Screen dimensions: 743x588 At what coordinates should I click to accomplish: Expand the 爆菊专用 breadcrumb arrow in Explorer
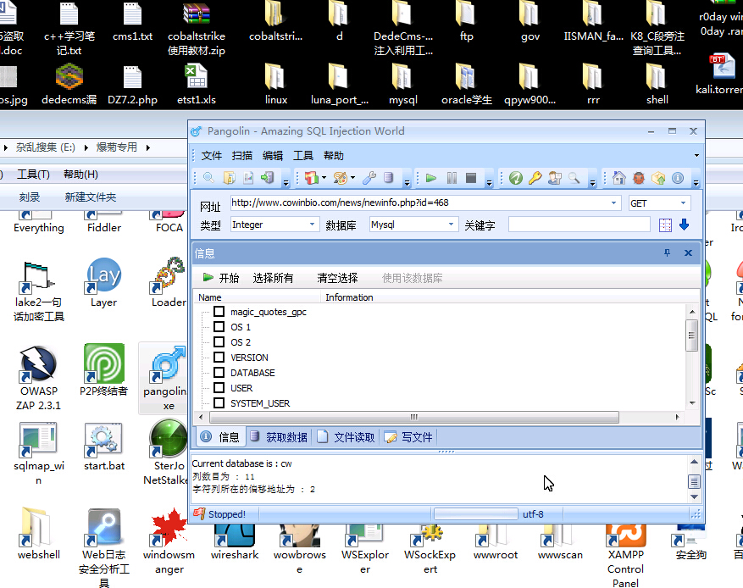[x=148, y=147]
